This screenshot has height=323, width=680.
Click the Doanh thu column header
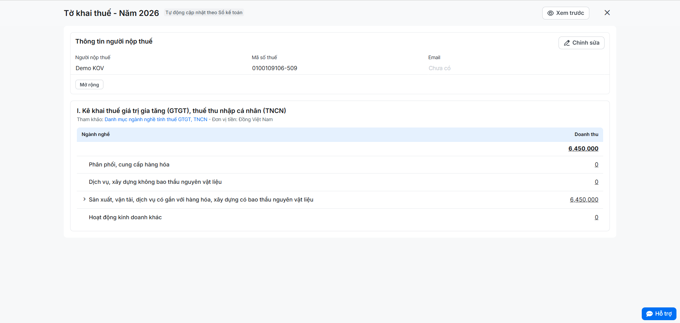pyautogui.click(x=586, y=134)
